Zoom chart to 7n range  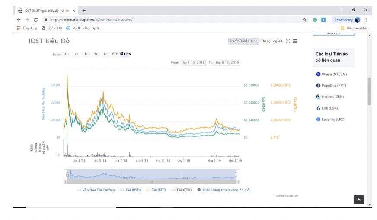click(76, 54)
